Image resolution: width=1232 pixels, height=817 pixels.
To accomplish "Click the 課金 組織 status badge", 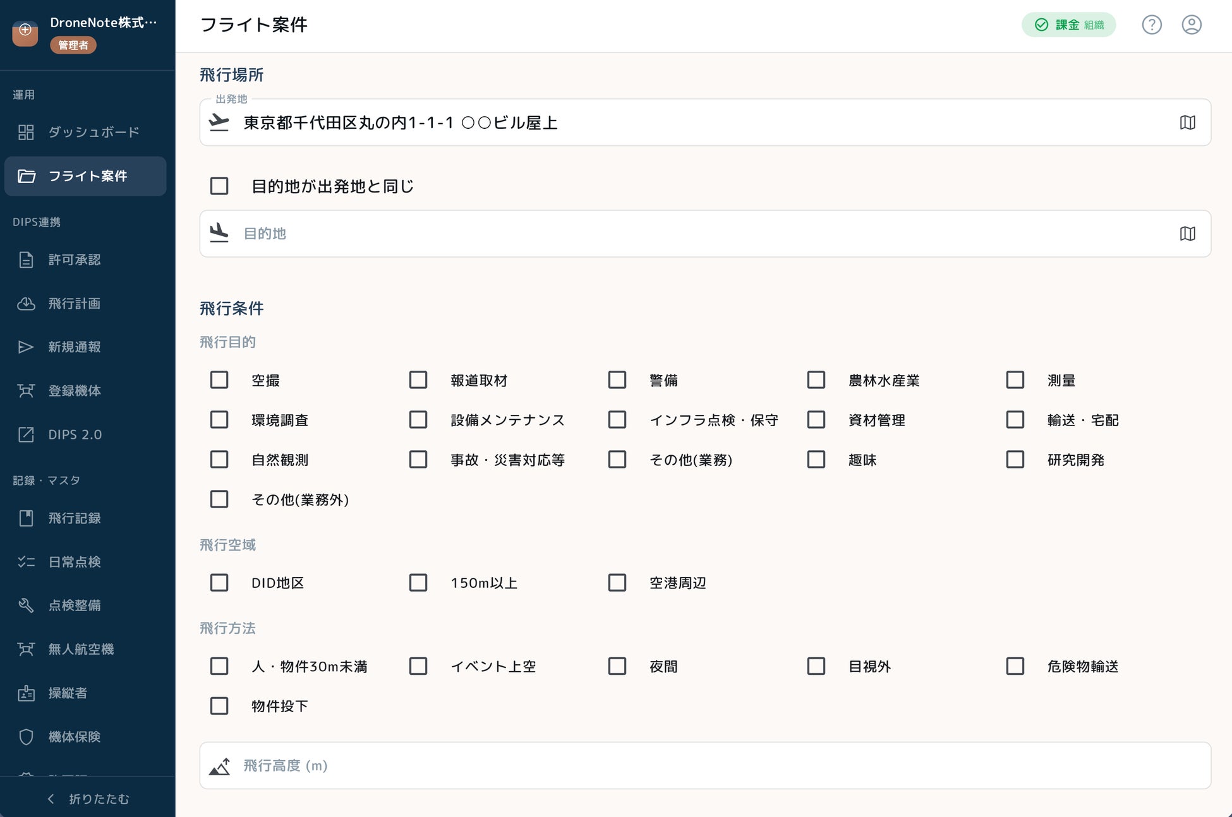I will (x=1068, y=25).
